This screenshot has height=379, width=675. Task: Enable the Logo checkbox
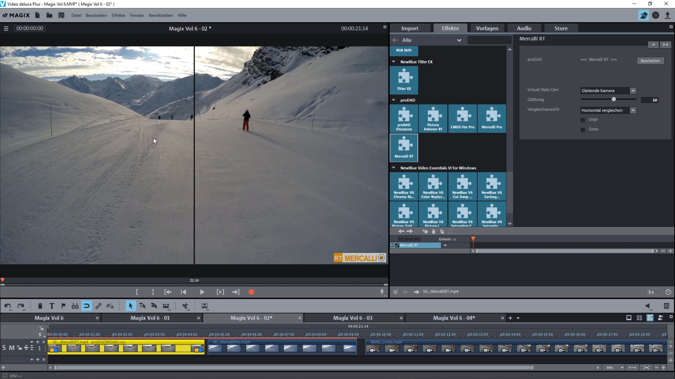pos(583,120)
